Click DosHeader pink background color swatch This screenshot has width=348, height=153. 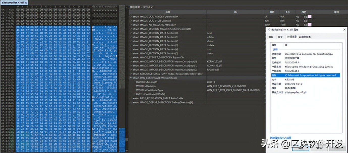[309, 17]
